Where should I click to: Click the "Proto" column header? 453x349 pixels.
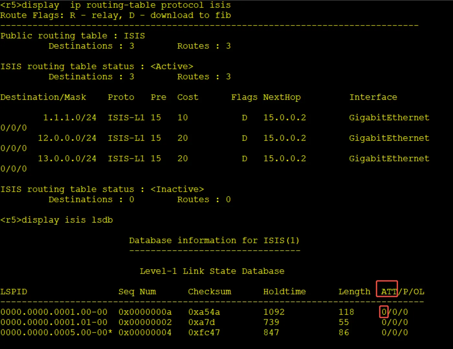coord(121,97)
